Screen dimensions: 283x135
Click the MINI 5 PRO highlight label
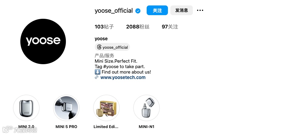(66, 127)
